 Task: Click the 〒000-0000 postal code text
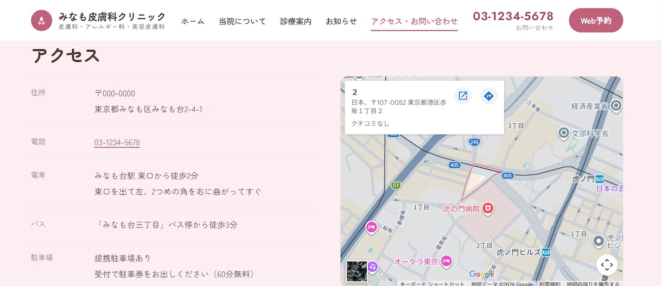tap(115, 93)
